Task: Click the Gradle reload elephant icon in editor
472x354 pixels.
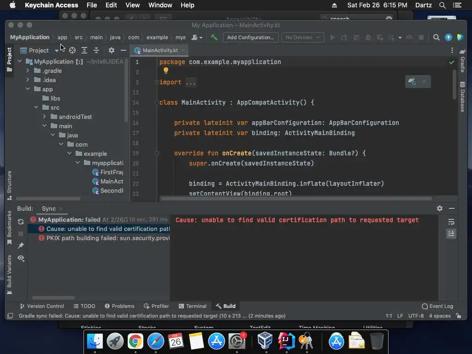Action: (x=412, y=82)
